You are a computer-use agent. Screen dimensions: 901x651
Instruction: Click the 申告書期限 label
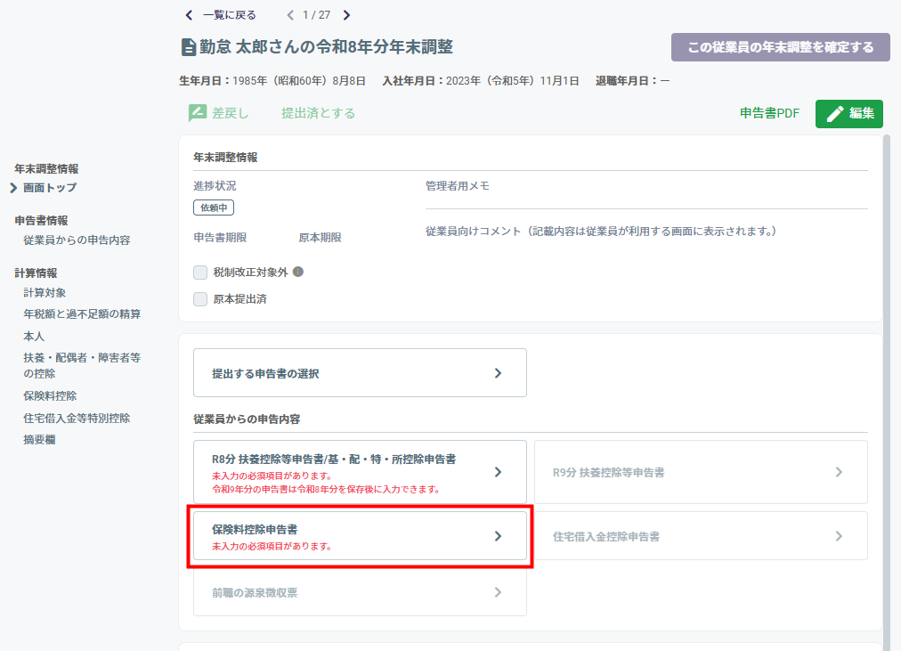point(220,237)
